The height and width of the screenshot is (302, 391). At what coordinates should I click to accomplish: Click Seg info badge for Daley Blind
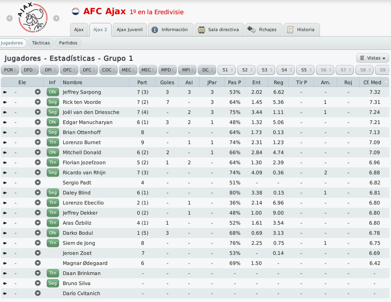click(53, 193)
